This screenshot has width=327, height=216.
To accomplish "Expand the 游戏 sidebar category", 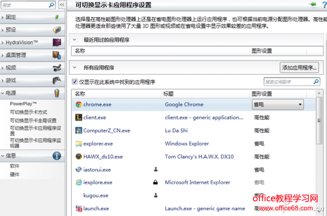I will point(2,81).
